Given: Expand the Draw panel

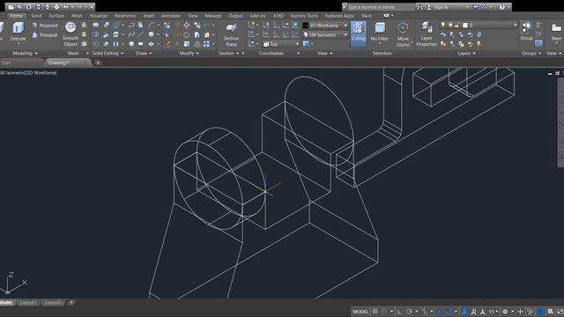Looking at the screenshot, I should pos(144,53).
